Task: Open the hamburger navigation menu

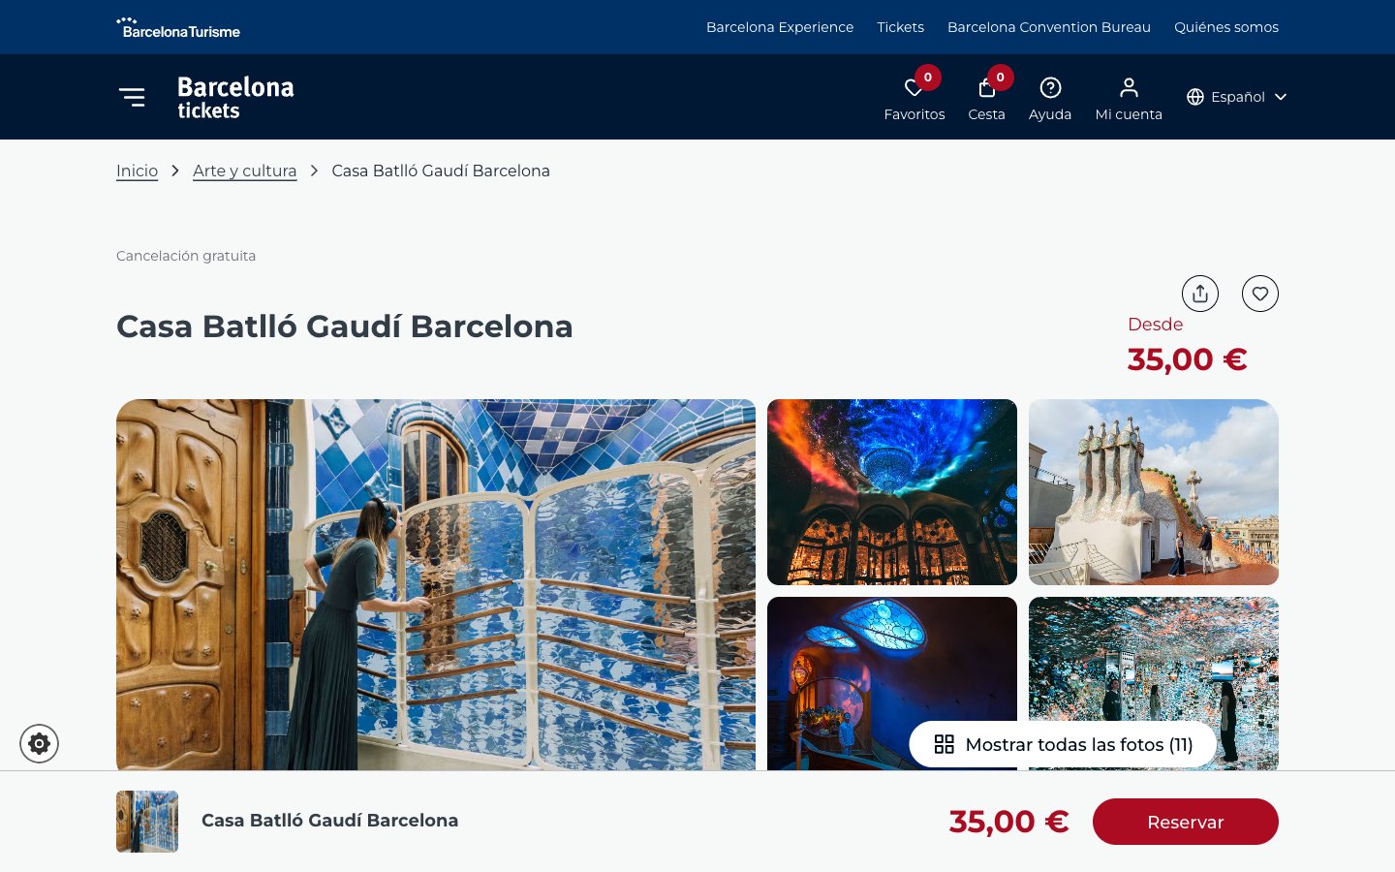Action: 132,97
